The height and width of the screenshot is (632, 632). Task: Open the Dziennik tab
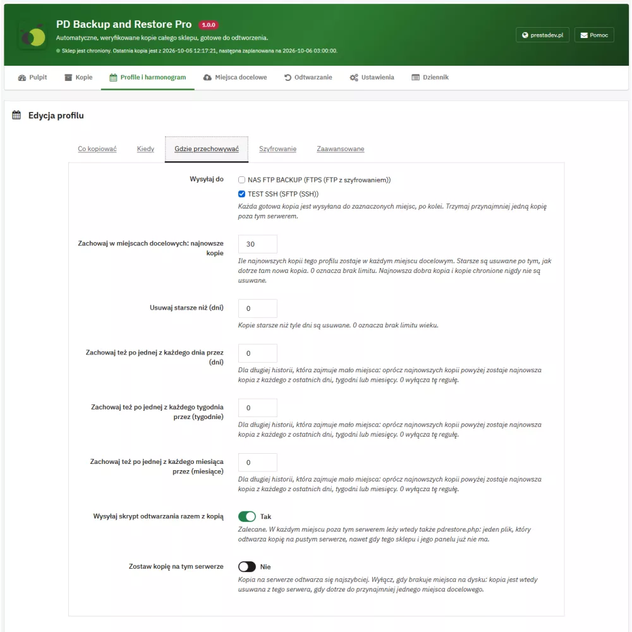tap(430, 77)
